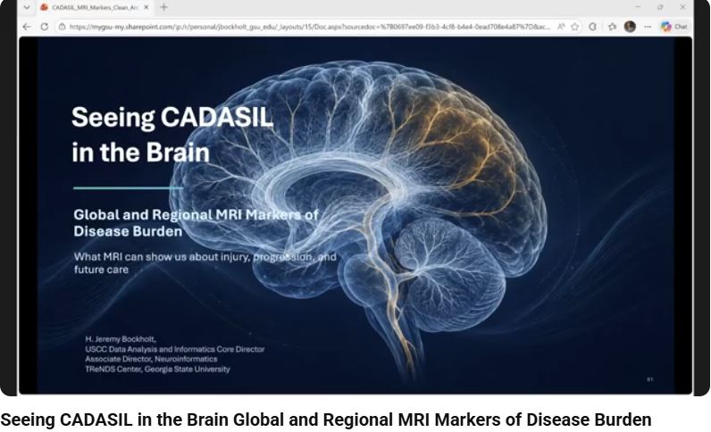The image size is (711, 432).
Task: Open Copilot Chat button
Action: [673, 27]
